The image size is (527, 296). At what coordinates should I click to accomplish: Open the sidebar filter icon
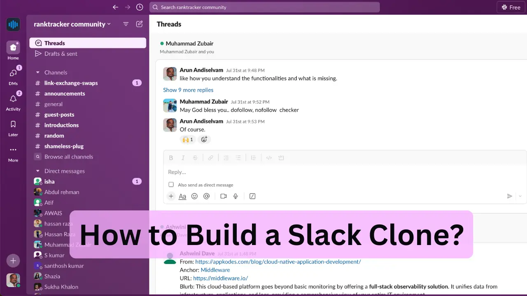coord(126,24)
